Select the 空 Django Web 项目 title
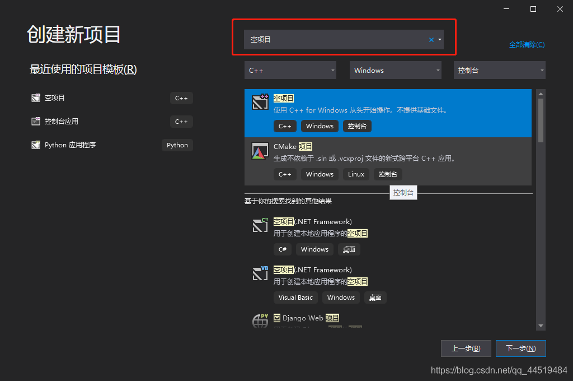Viewport: 573px width, 381px height. (306, 318)
